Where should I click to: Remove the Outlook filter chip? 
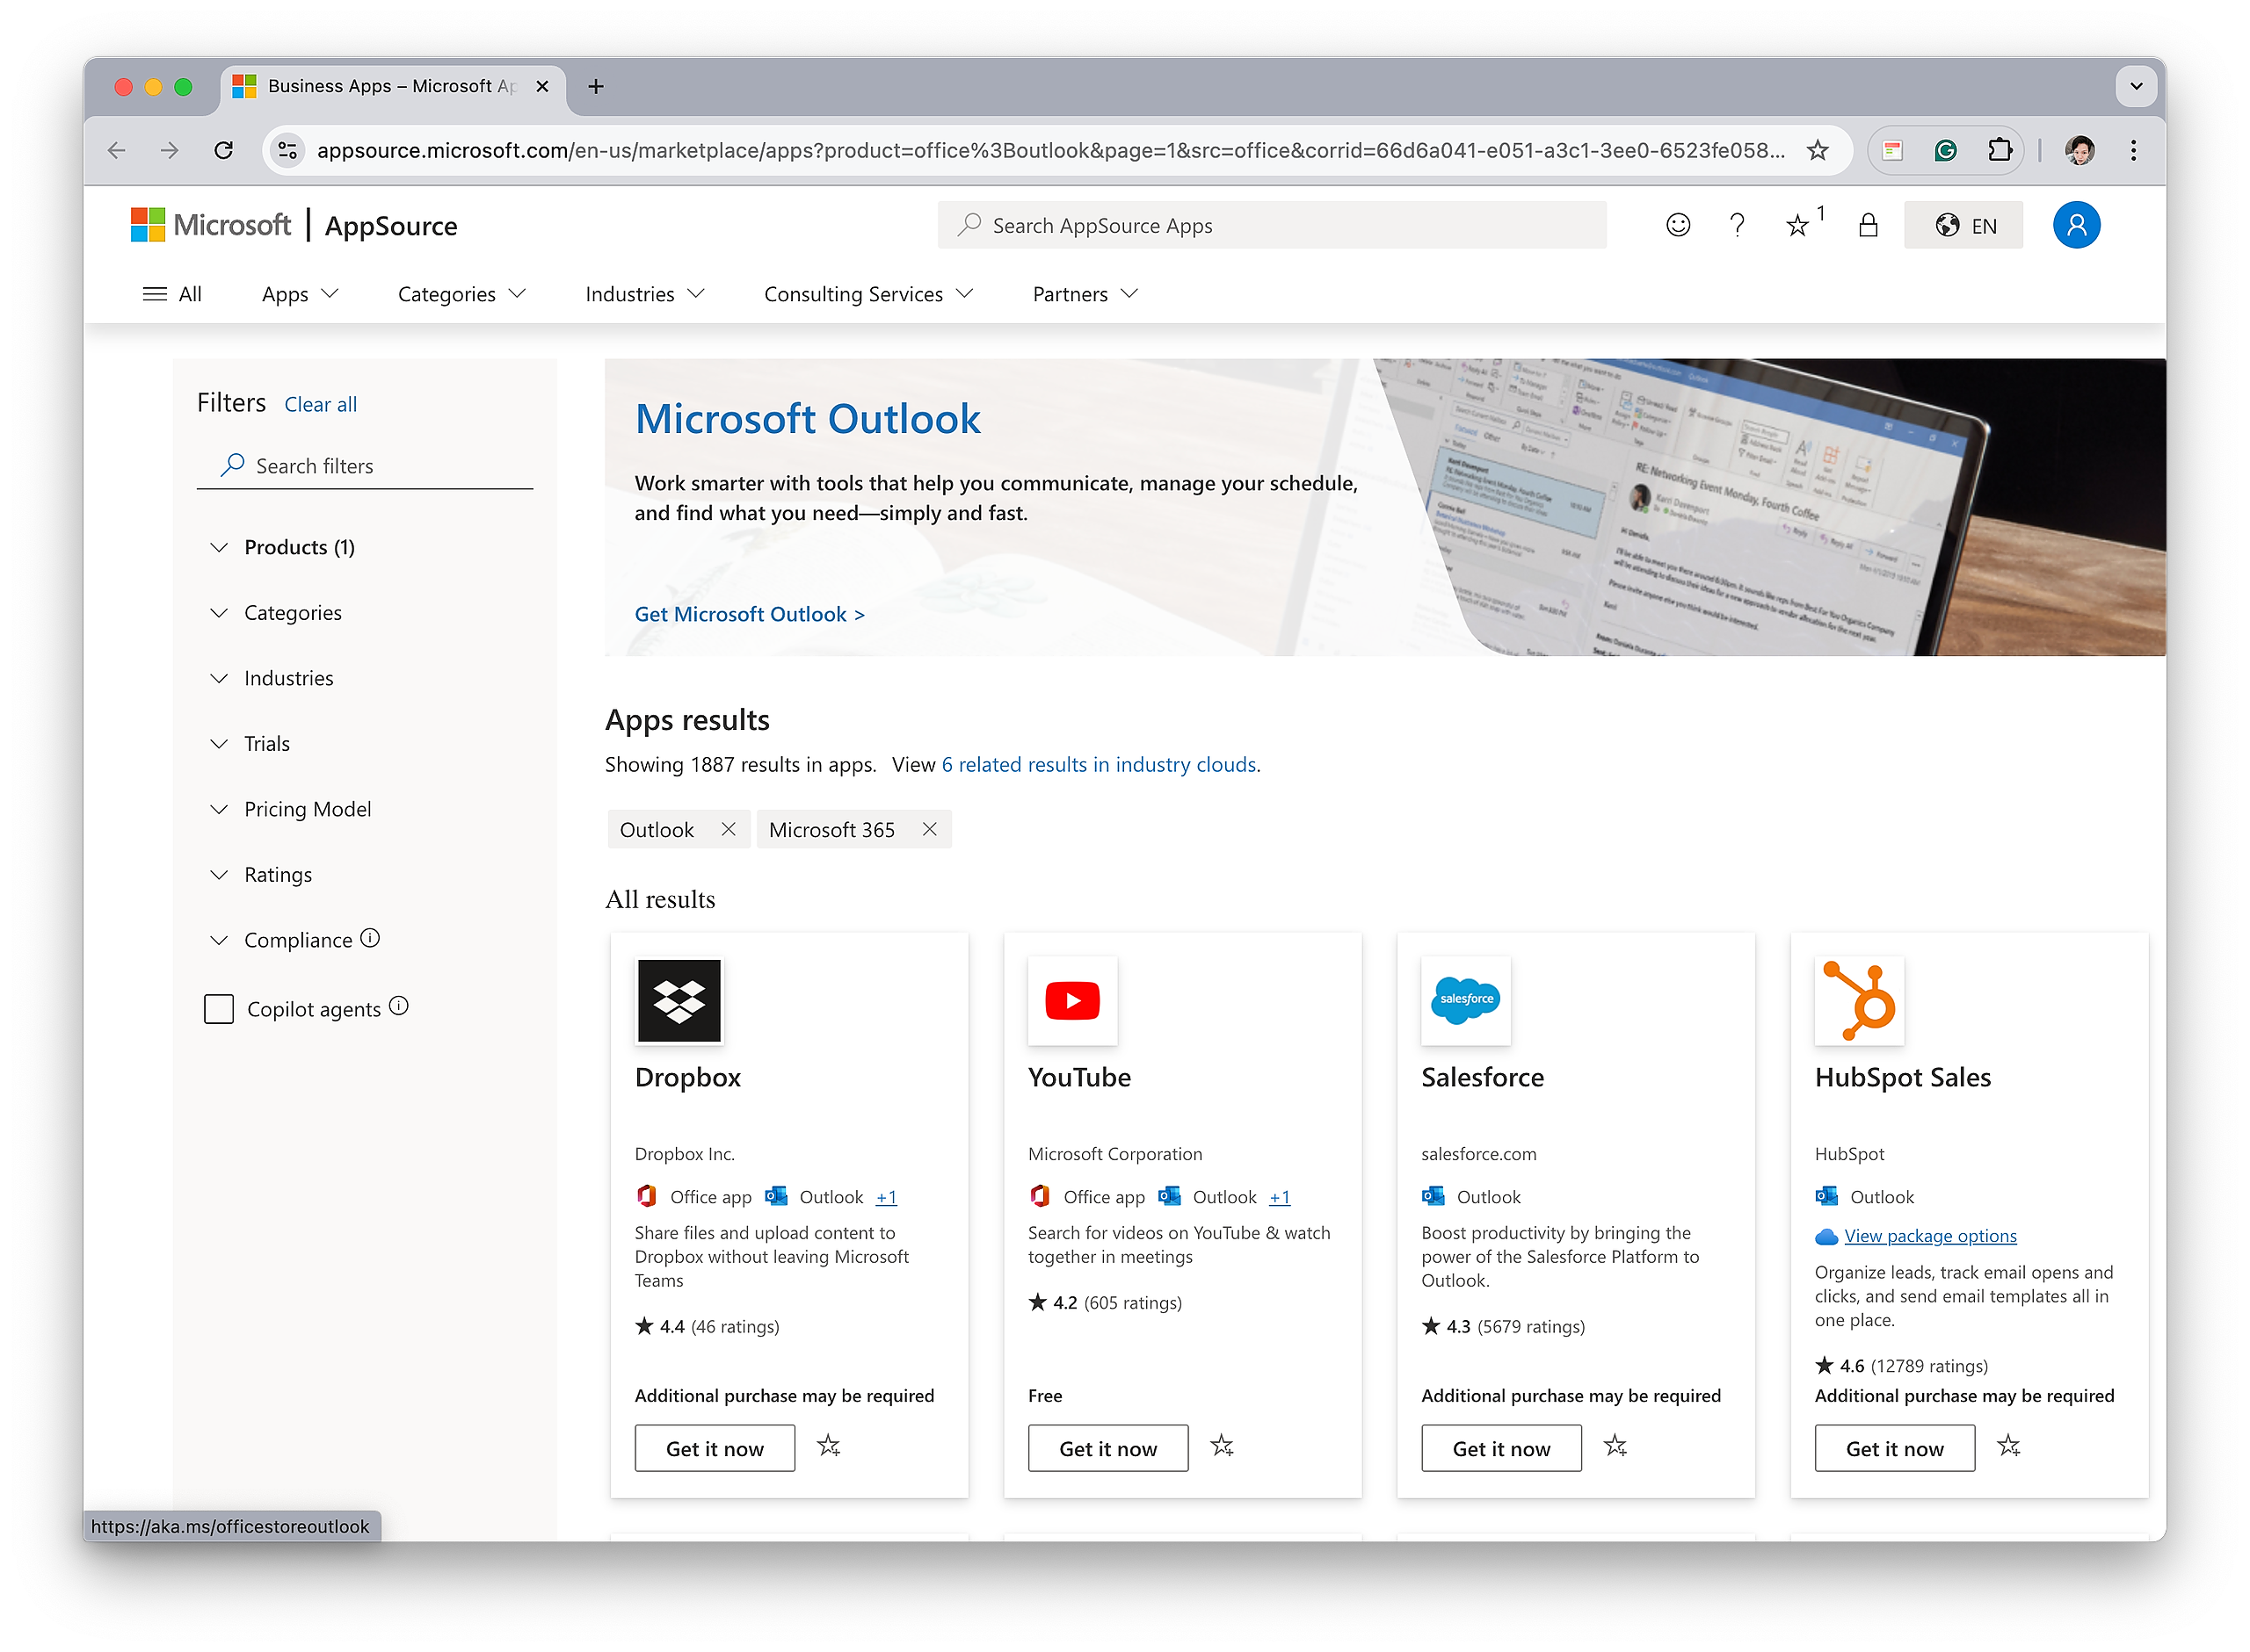[x=729, y=829]
